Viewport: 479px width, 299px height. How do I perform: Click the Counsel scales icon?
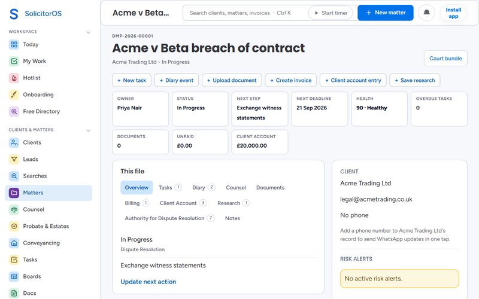(14, 210)
